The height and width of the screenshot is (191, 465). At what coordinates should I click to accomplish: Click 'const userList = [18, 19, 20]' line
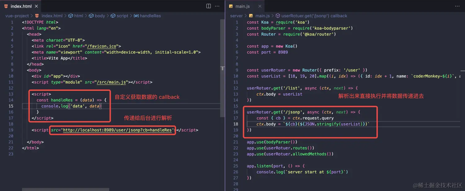click(x=353, y=76)
